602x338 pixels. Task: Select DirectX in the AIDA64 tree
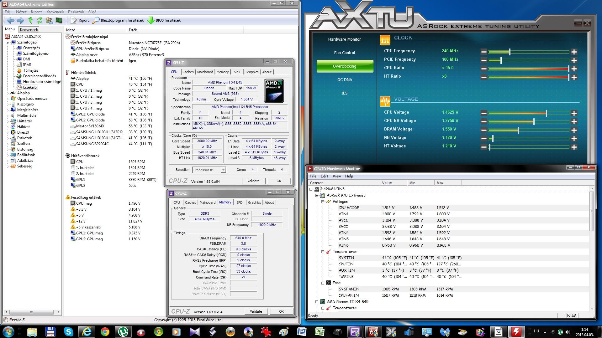(23, 132)
